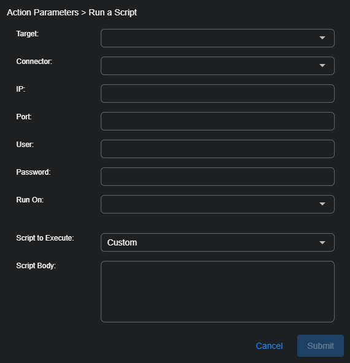Click the Action Parameters breadcrumb
Viewport: 350px width, 363px height.
43,12
